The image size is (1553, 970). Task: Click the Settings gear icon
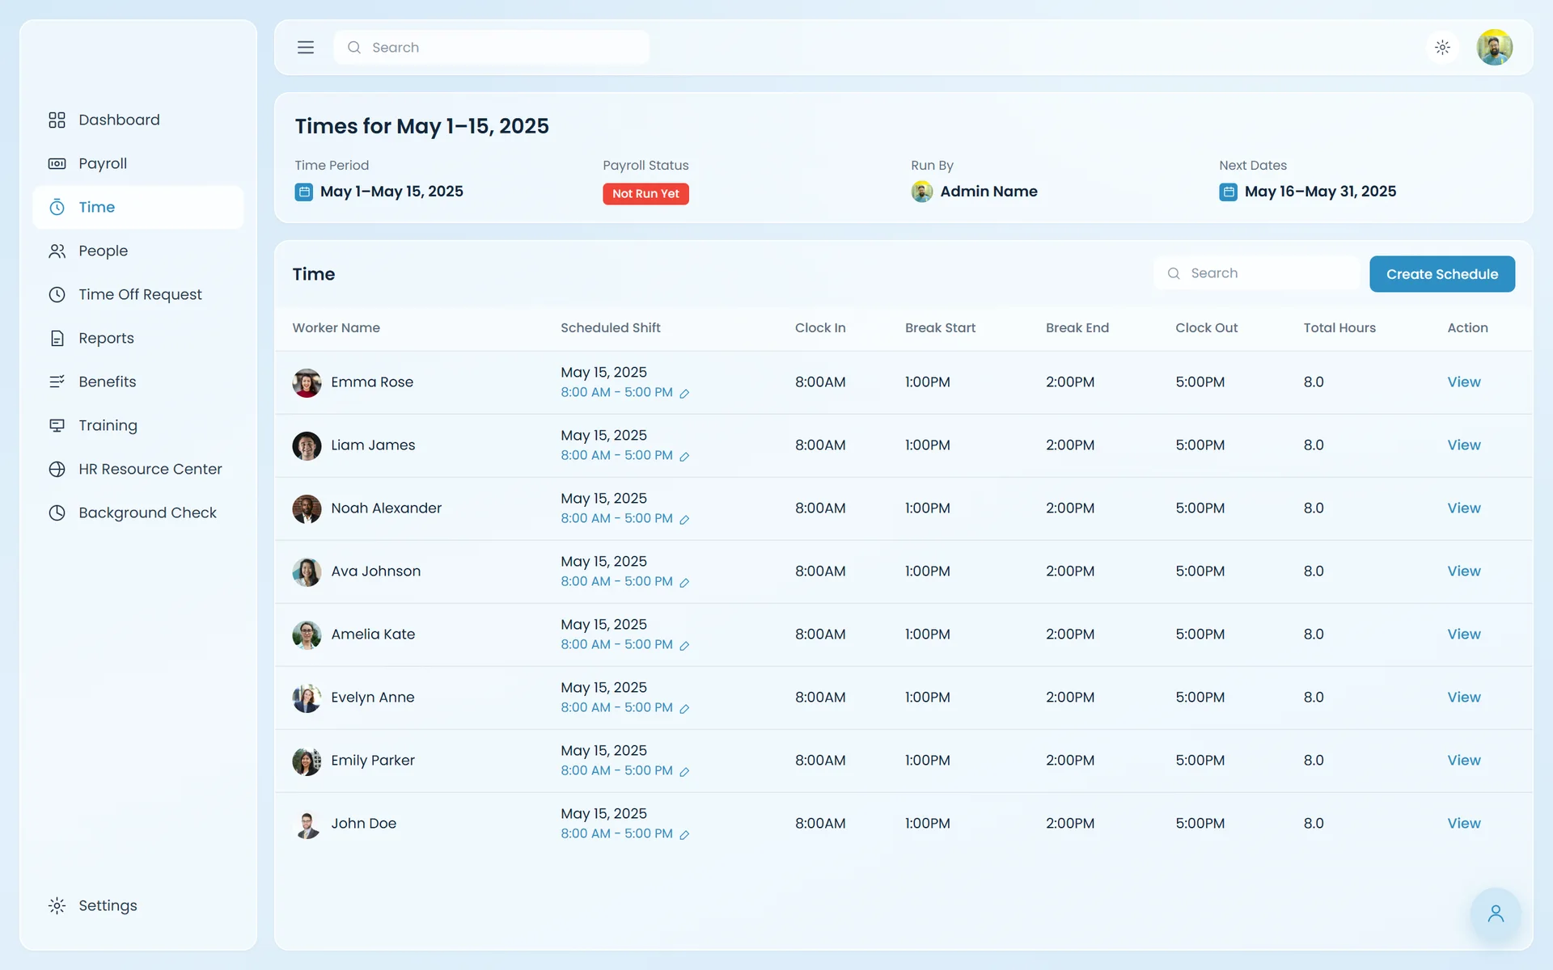click(57, 906)
